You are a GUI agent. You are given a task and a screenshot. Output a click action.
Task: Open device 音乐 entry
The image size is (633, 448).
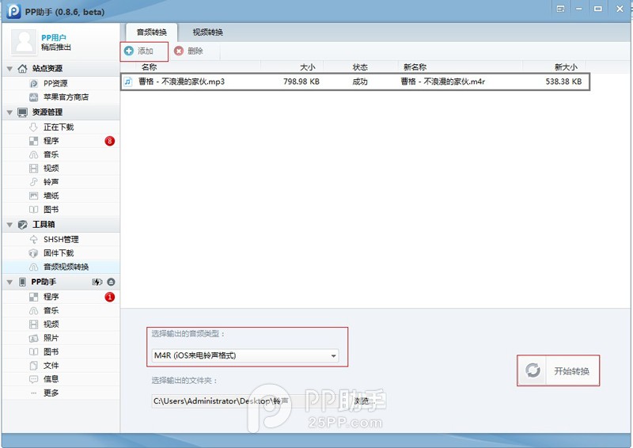(61, 310)
